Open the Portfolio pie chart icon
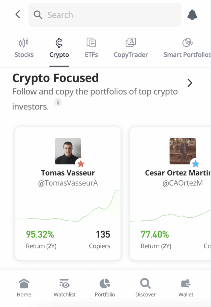 (x=105, y=283)
